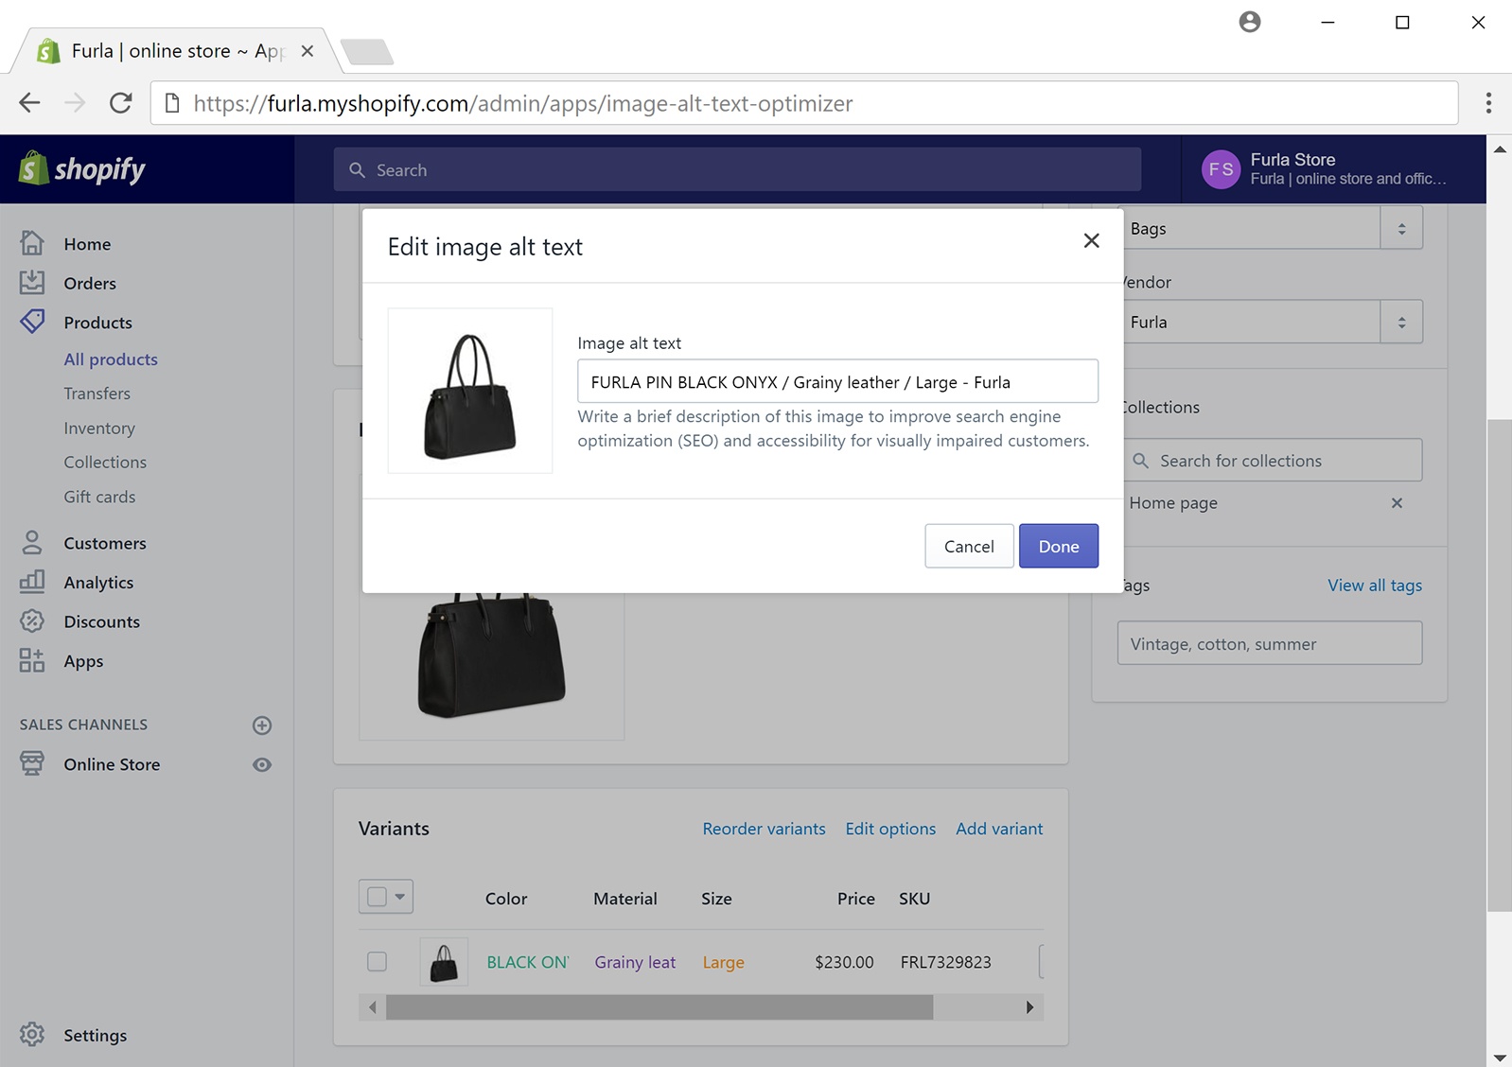1512x1067 pixels.
Task: Open Home from the sidebar
Action: [x=87, y=244]
